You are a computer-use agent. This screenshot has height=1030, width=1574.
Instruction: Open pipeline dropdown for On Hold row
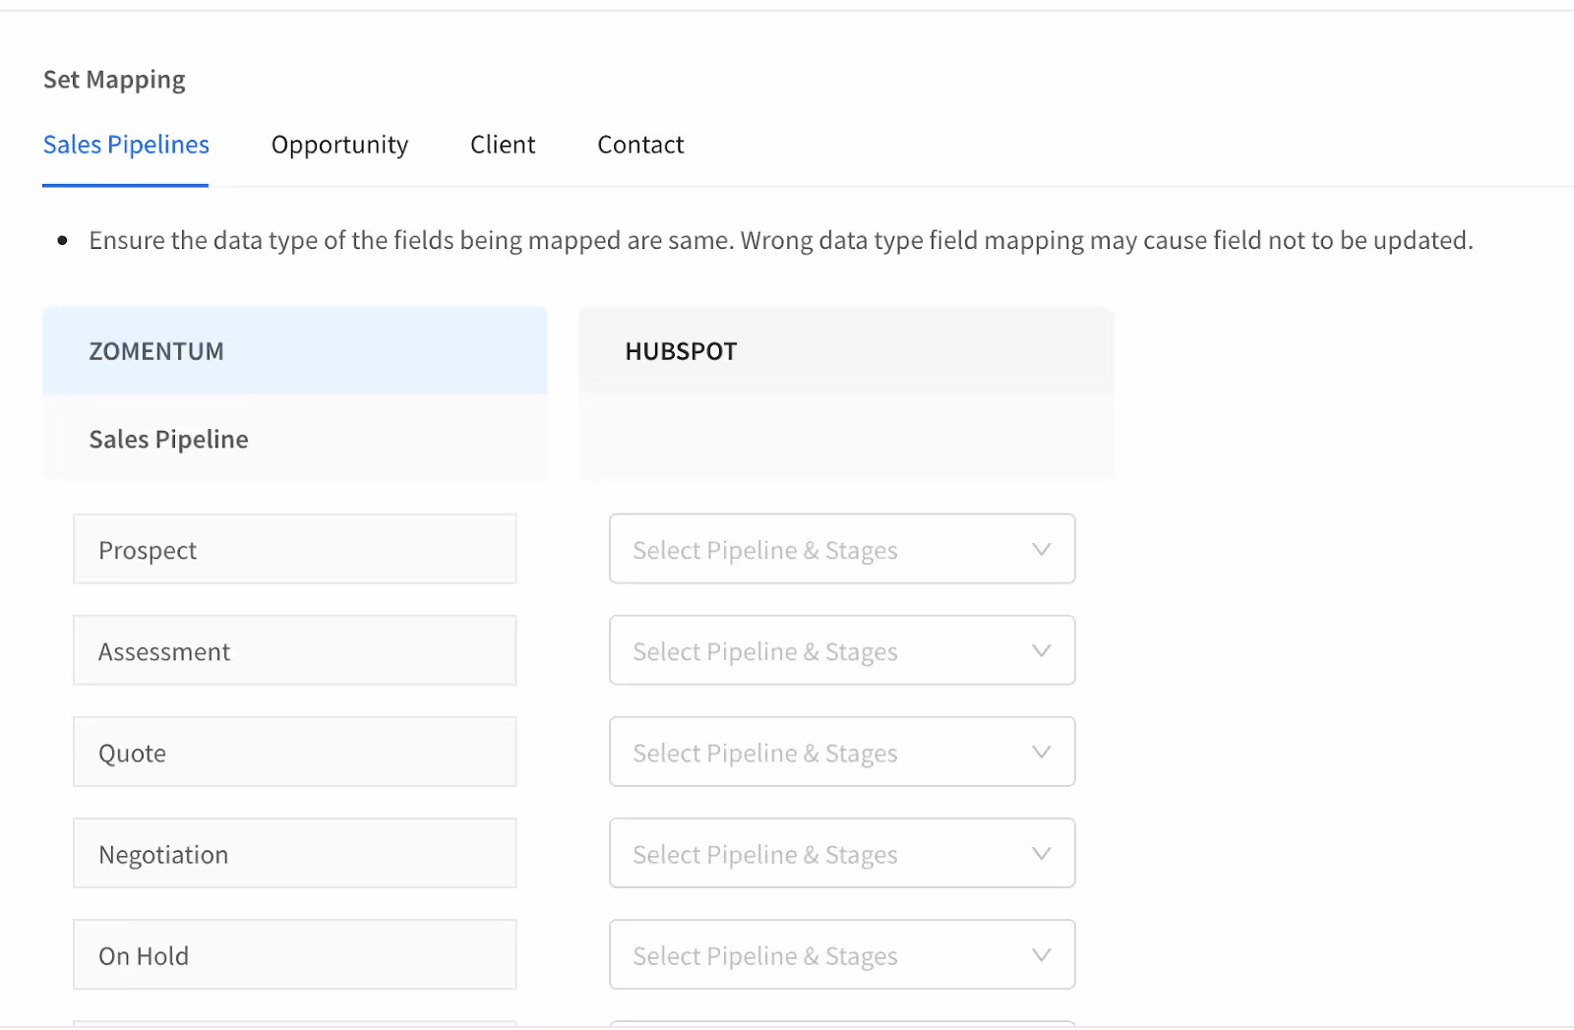click(842, 954)
